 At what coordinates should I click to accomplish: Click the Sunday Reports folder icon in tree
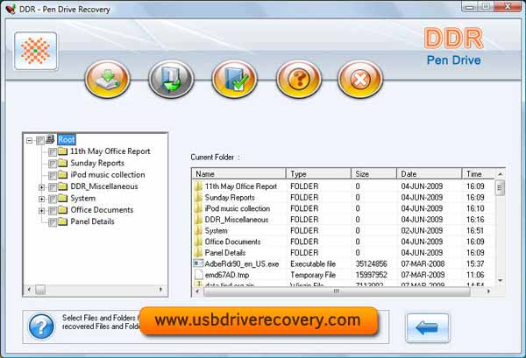[63, 163]
